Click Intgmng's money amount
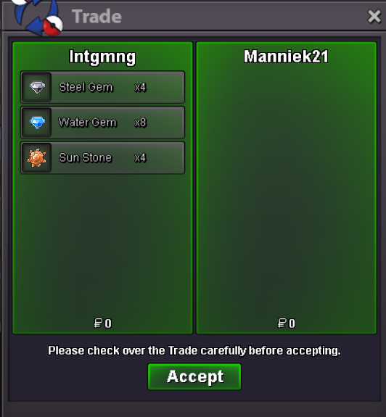Image resolution: width=386 pixels, height=417 pixels. pos(103,323)
